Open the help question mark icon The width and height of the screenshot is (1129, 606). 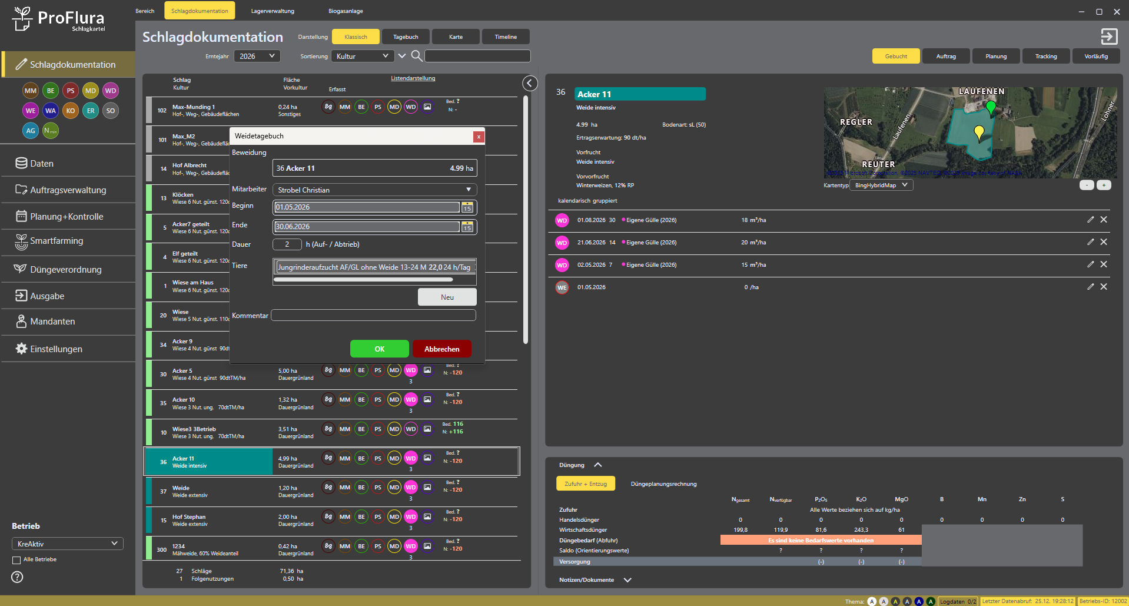pos(18,577)
